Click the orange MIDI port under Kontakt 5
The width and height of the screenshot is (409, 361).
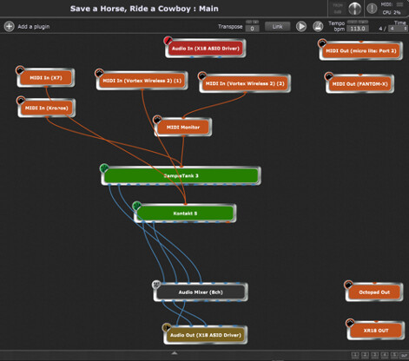coord(228,222)
